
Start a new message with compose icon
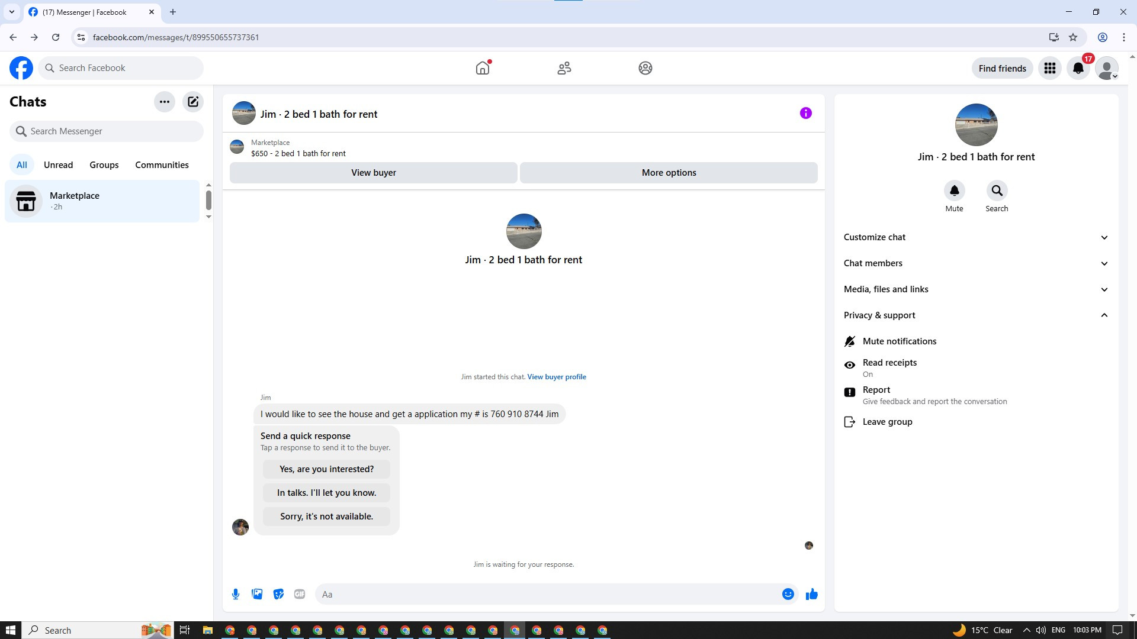tap(193, 102)
